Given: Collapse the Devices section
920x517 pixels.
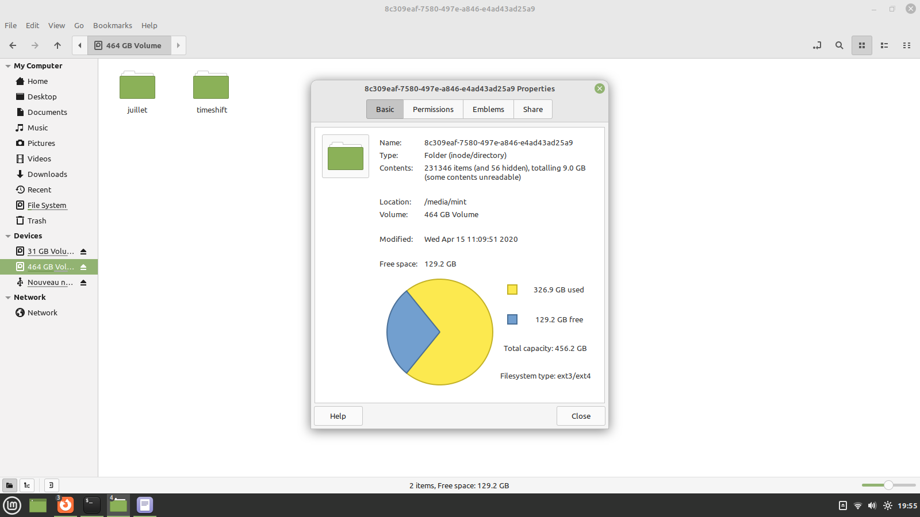Looking at the screenshot, I should (8, 236).
